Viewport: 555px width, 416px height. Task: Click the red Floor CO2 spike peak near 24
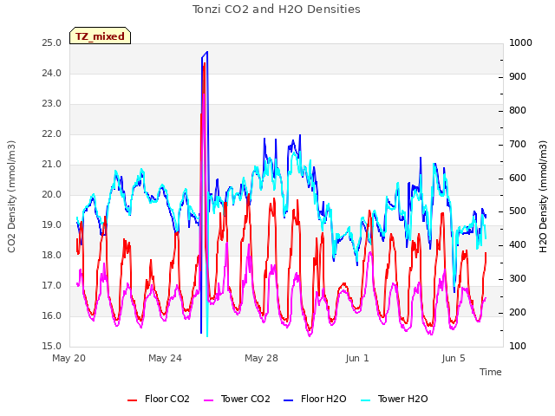click(205, 63)
